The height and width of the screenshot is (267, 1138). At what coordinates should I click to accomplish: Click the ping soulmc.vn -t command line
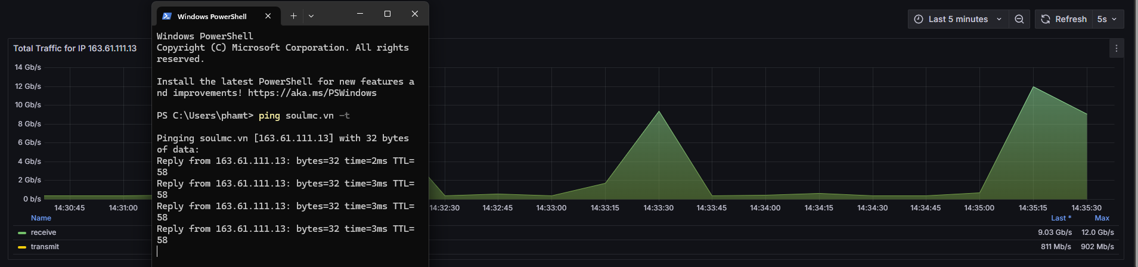point(304,116)
